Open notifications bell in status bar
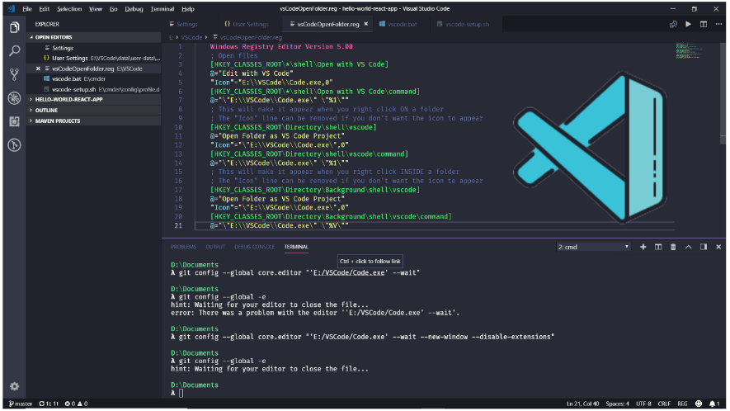Viewport: 730px width, 411px height. (714, 404)
